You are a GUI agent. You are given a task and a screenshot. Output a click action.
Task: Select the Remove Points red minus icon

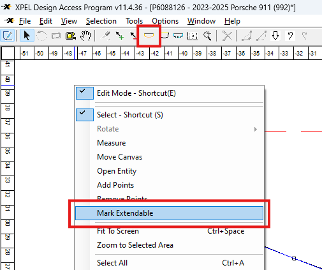[133, 36]
